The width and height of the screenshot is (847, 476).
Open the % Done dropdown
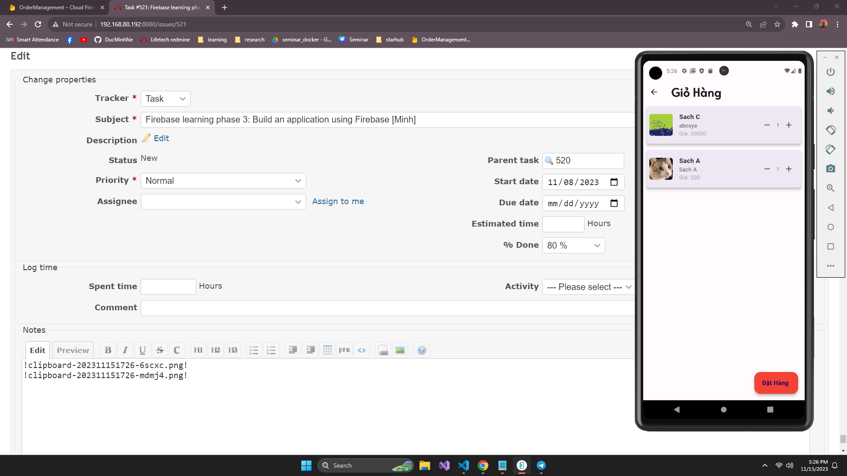573,245
